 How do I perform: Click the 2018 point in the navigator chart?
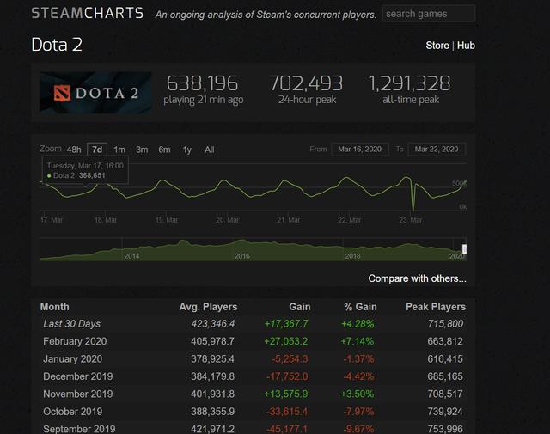352,256
